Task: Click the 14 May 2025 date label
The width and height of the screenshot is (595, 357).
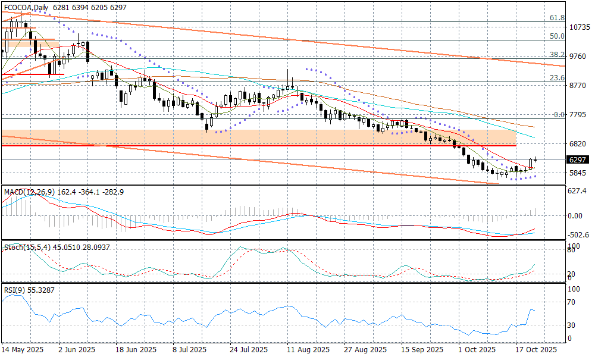Action: point(23,350)
